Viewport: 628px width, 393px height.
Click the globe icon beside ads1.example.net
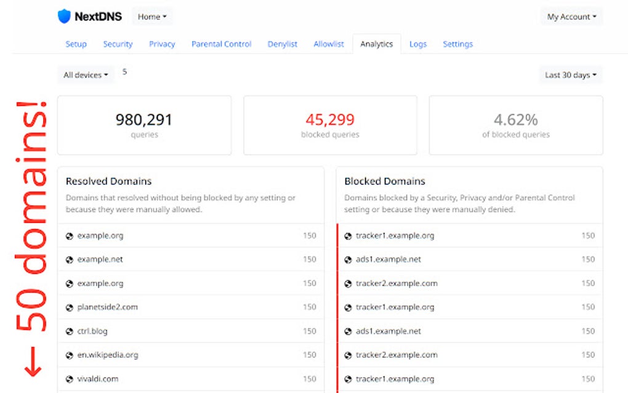348,259
